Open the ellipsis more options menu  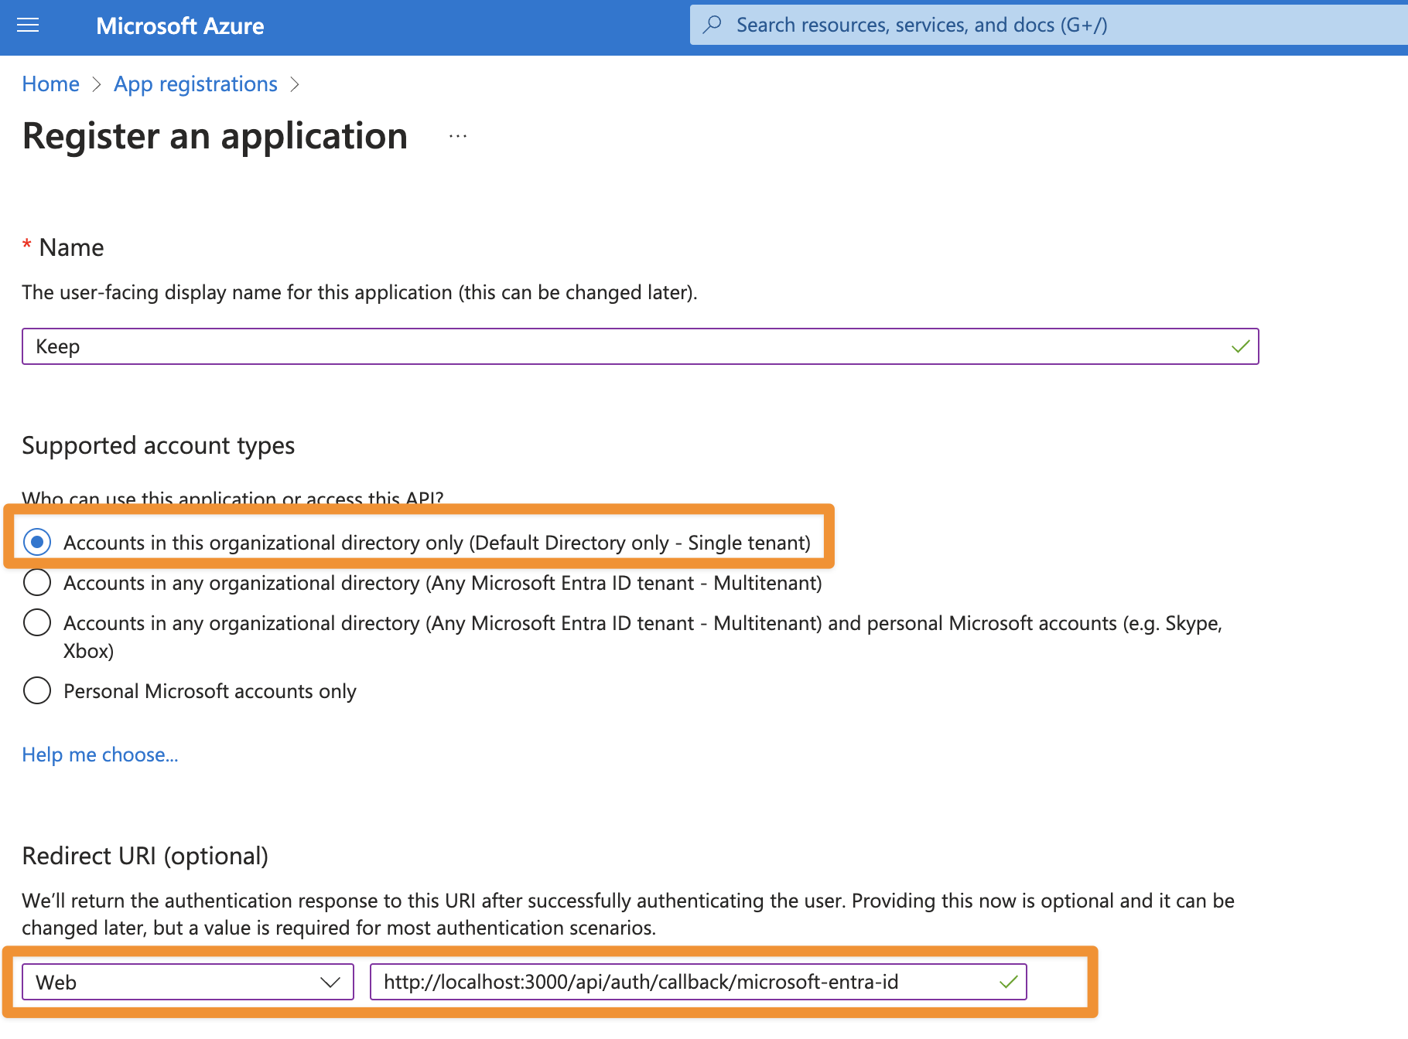(458, 137)
